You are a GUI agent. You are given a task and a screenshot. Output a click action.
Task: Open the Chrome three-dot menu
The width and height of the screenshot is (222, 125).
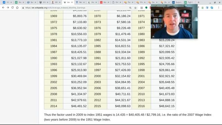[x=219, y=8]
